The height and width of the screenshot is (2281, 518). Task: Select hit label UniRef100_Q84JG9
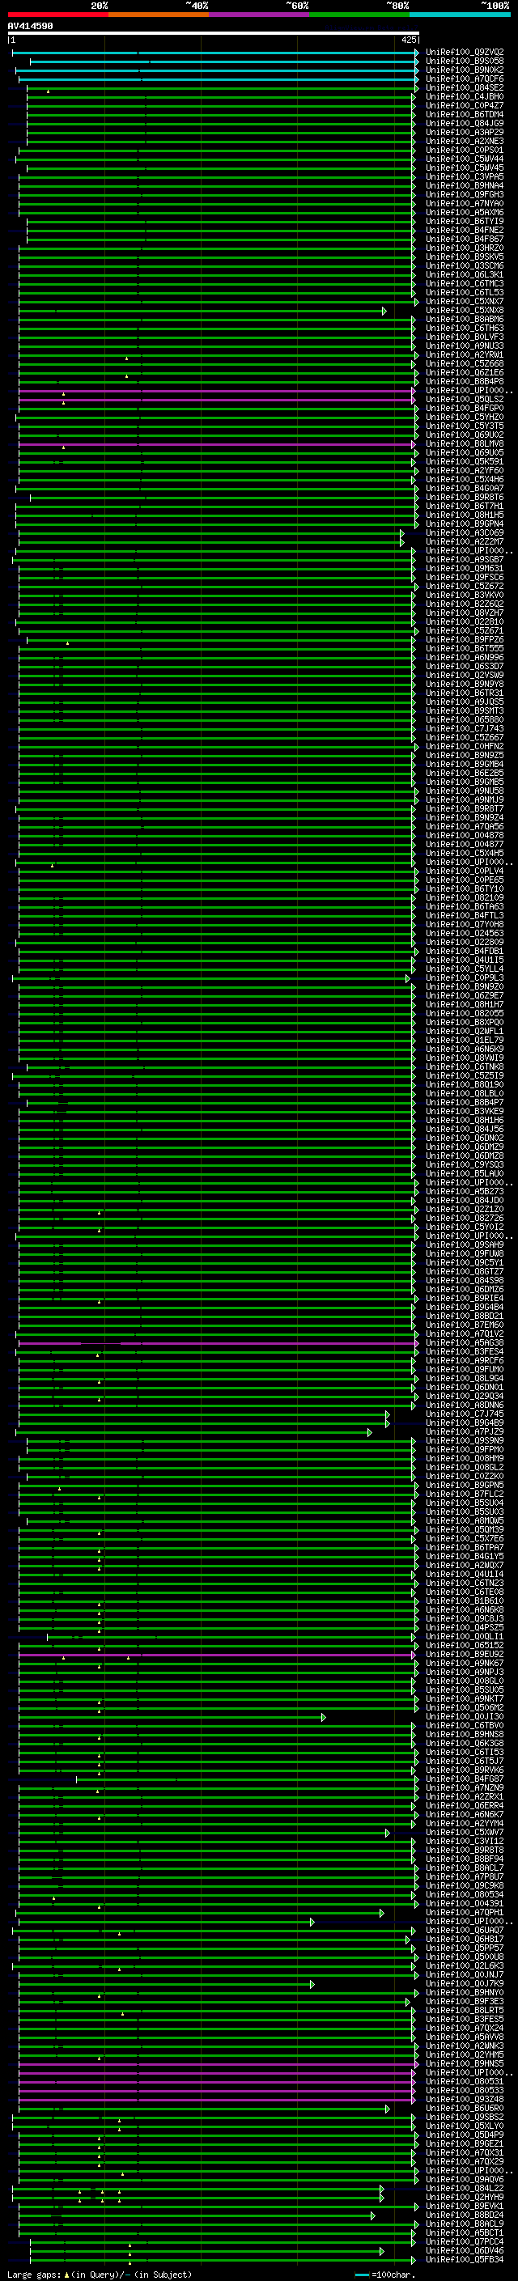pos(465,123)
